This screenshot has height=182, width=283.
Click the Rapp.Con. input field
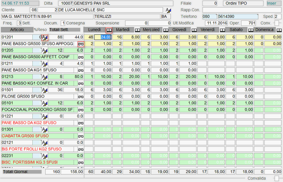[x=242, y=10]
